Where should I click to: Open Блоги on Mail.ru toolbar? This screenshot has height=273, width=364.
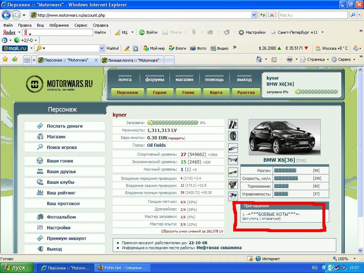[177, 48]
